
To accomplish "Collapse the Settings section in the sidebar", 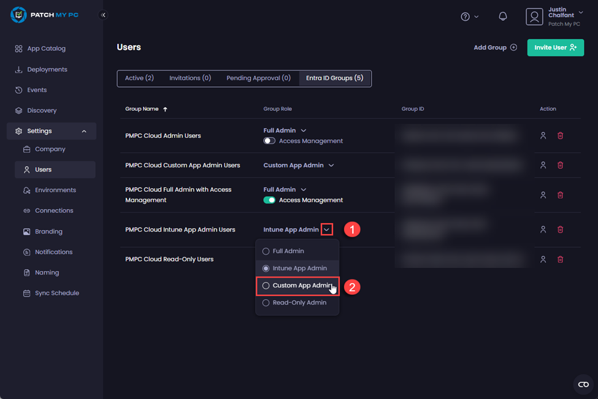I will point(85,131).
